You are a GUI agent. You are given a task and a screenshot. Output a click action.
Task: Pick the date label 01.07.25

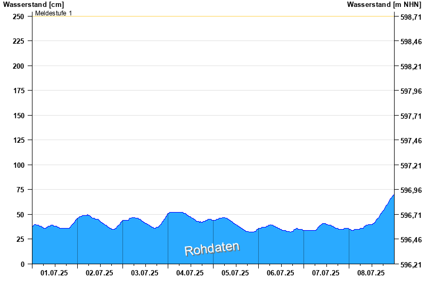(54, 273)
